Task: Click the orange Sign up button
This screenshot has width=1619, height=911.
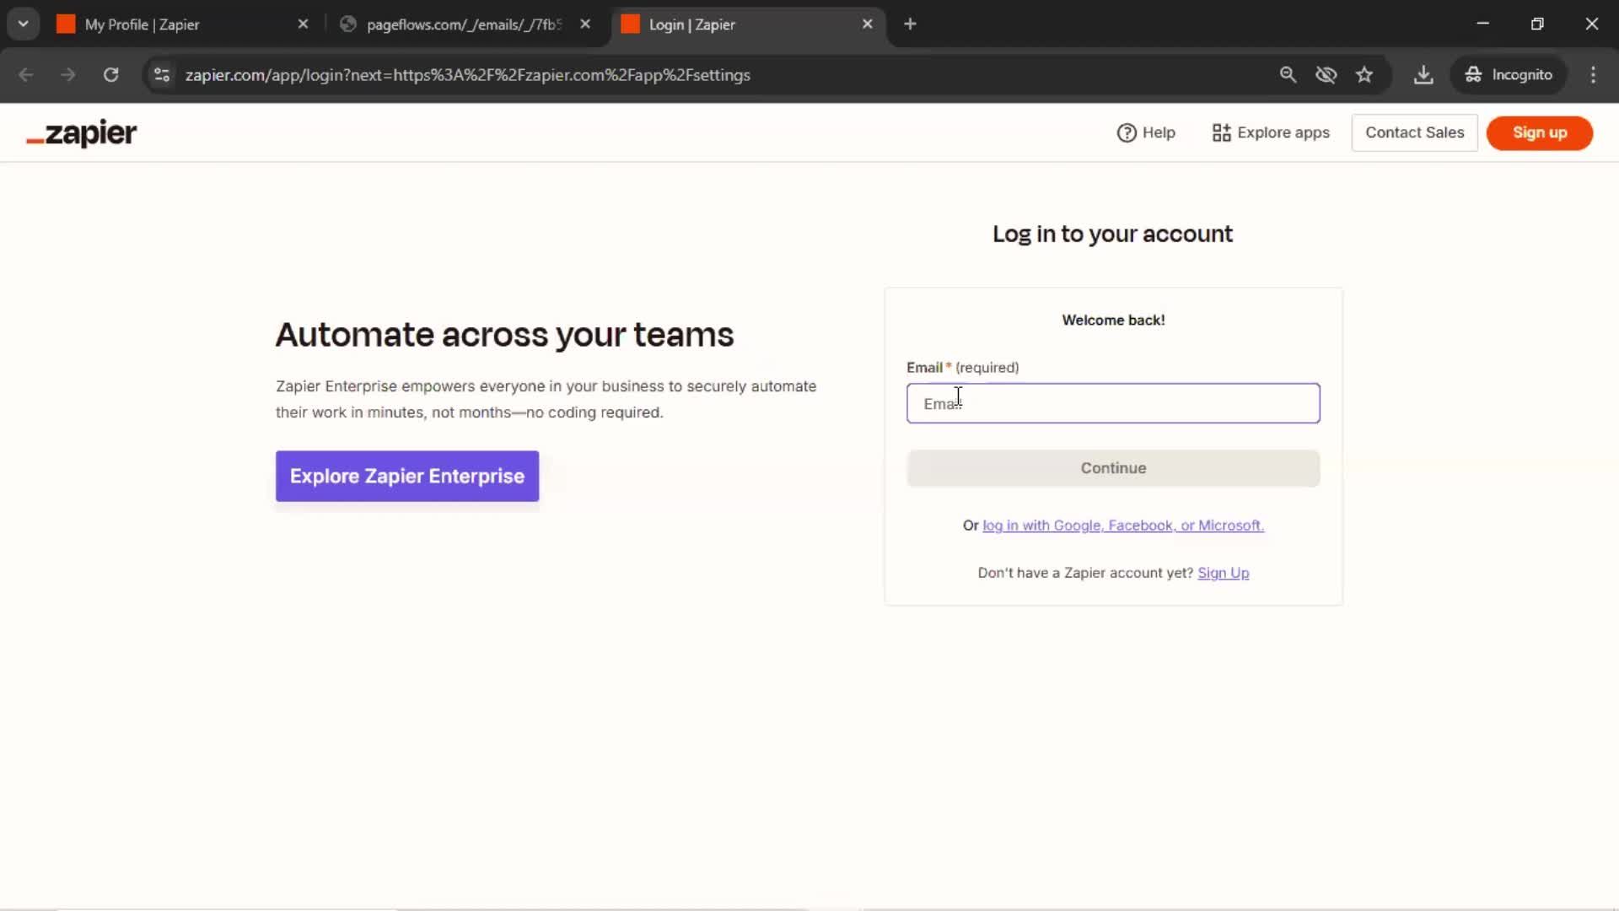Action: click(x=1539, y=132)
